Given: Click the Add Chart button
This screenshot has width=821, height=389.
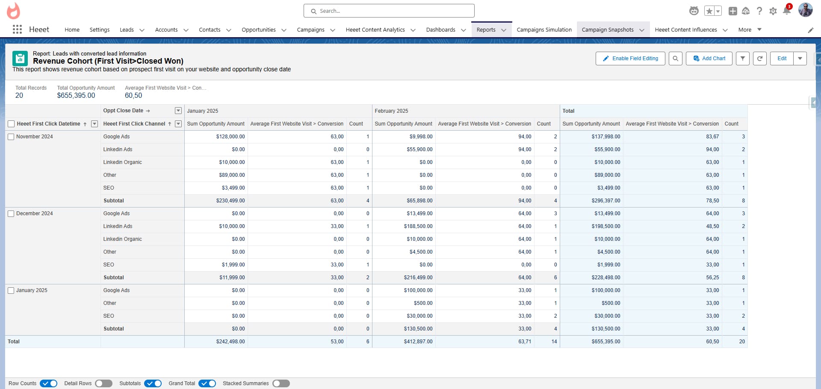Looking at the screenshot, I should pyautogui.click(x=709, y=58).
